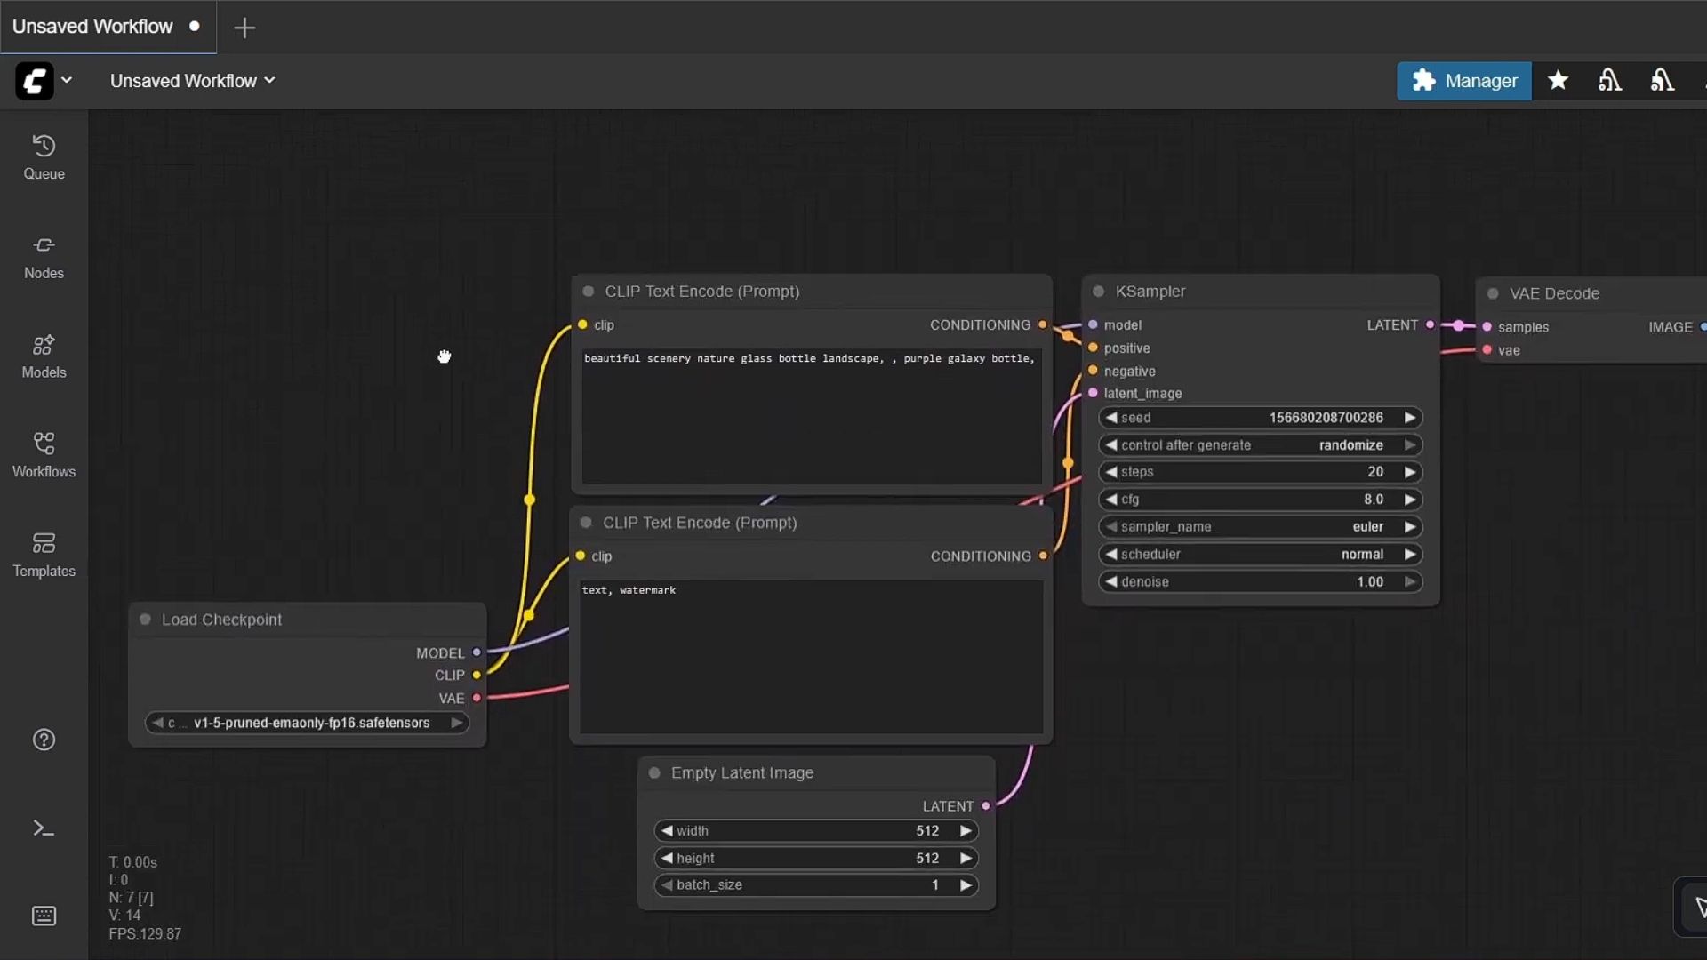Collapse the KSampler node via its dot
The height and width of the screenshot is (960, 1707).
[1098, 292]
